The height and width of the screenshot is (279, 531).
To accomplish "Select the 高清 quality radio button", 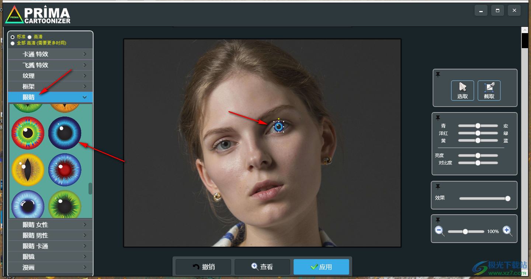I will coord(29,37).
